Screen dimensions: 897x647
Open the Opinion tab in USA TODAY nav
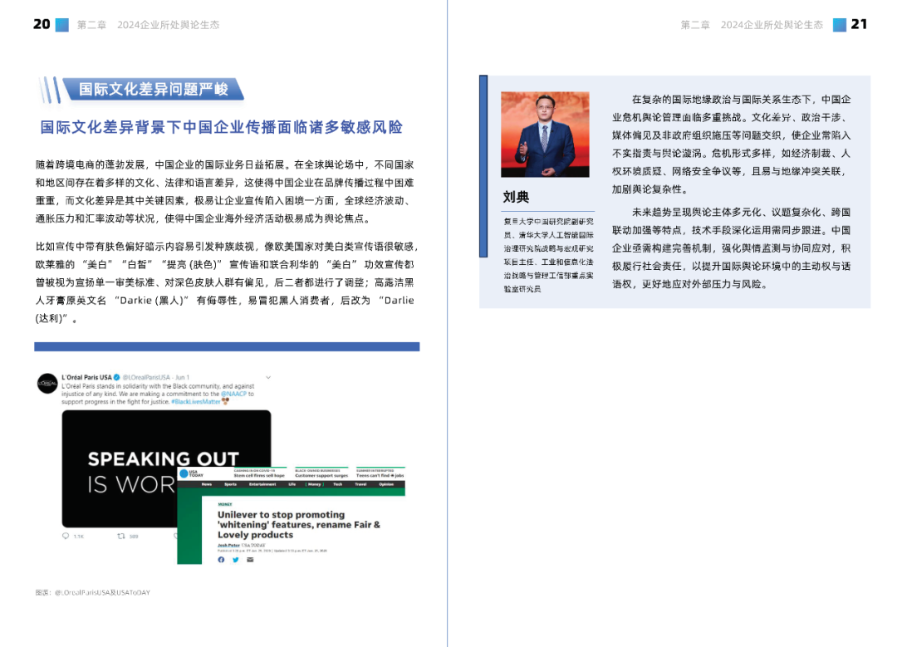pyautogui.click(x=386, y=484)
